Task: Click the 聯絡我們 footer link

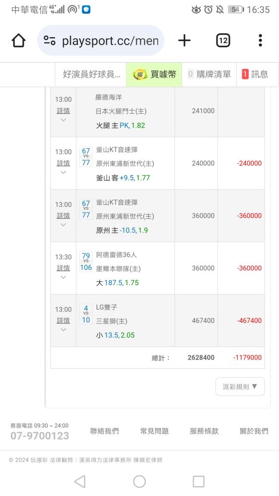Action: coord(104,431)
